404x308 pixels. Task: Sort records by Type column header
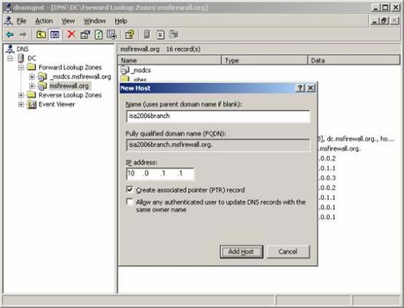tap(265, 60)
